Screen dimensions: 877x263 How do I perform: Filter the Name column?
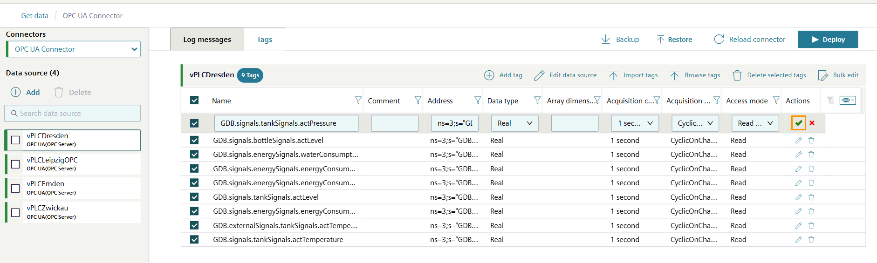[x=358, y=101]
